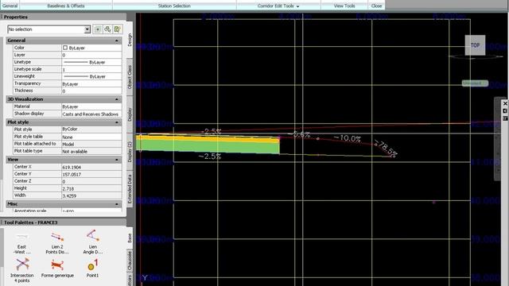
Task: Click the Not available plot table type
Action: (x=91, y=151)
